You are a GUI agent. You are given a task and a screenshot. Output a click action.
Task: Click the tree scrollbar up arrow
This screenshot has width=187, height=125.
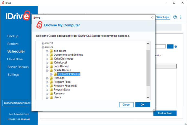(x=148, y=43)
